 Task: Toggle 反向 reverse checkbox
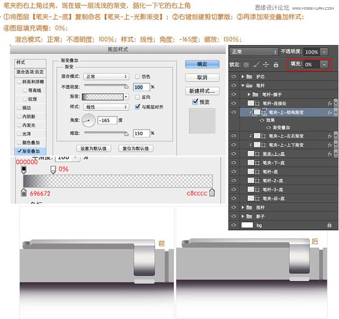point(137,97)
